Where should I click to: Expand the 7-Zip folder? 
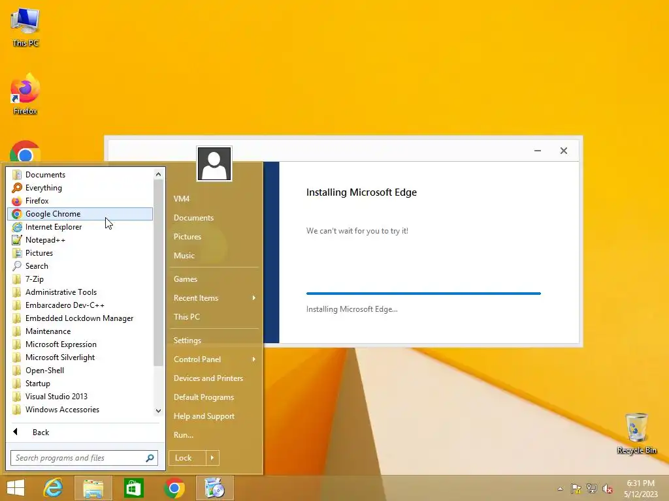[80, 279]
